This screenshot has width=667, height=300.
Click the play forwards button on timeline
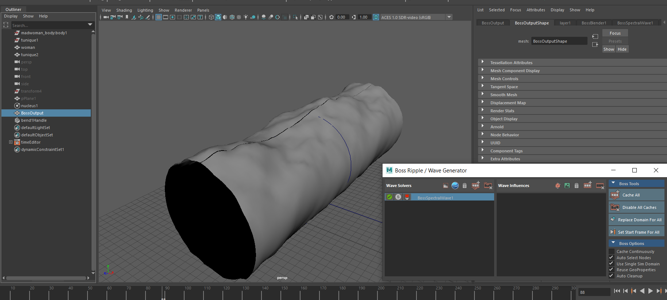click(x=651, y=291)
